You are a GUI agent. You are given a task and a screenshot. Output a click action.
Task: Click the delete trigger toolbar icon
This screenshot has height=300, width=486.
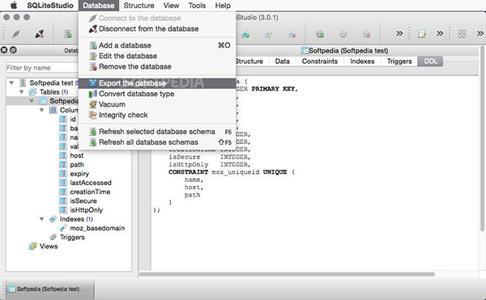tap(366, 34)
